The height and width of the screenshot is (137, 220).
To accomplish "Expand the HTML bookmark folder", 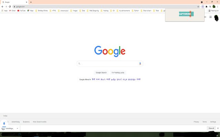I will coord(53,11).
